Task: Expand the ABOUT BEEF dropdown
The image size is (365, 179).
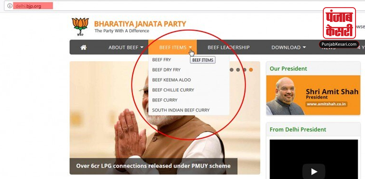Action: [126, 47]
